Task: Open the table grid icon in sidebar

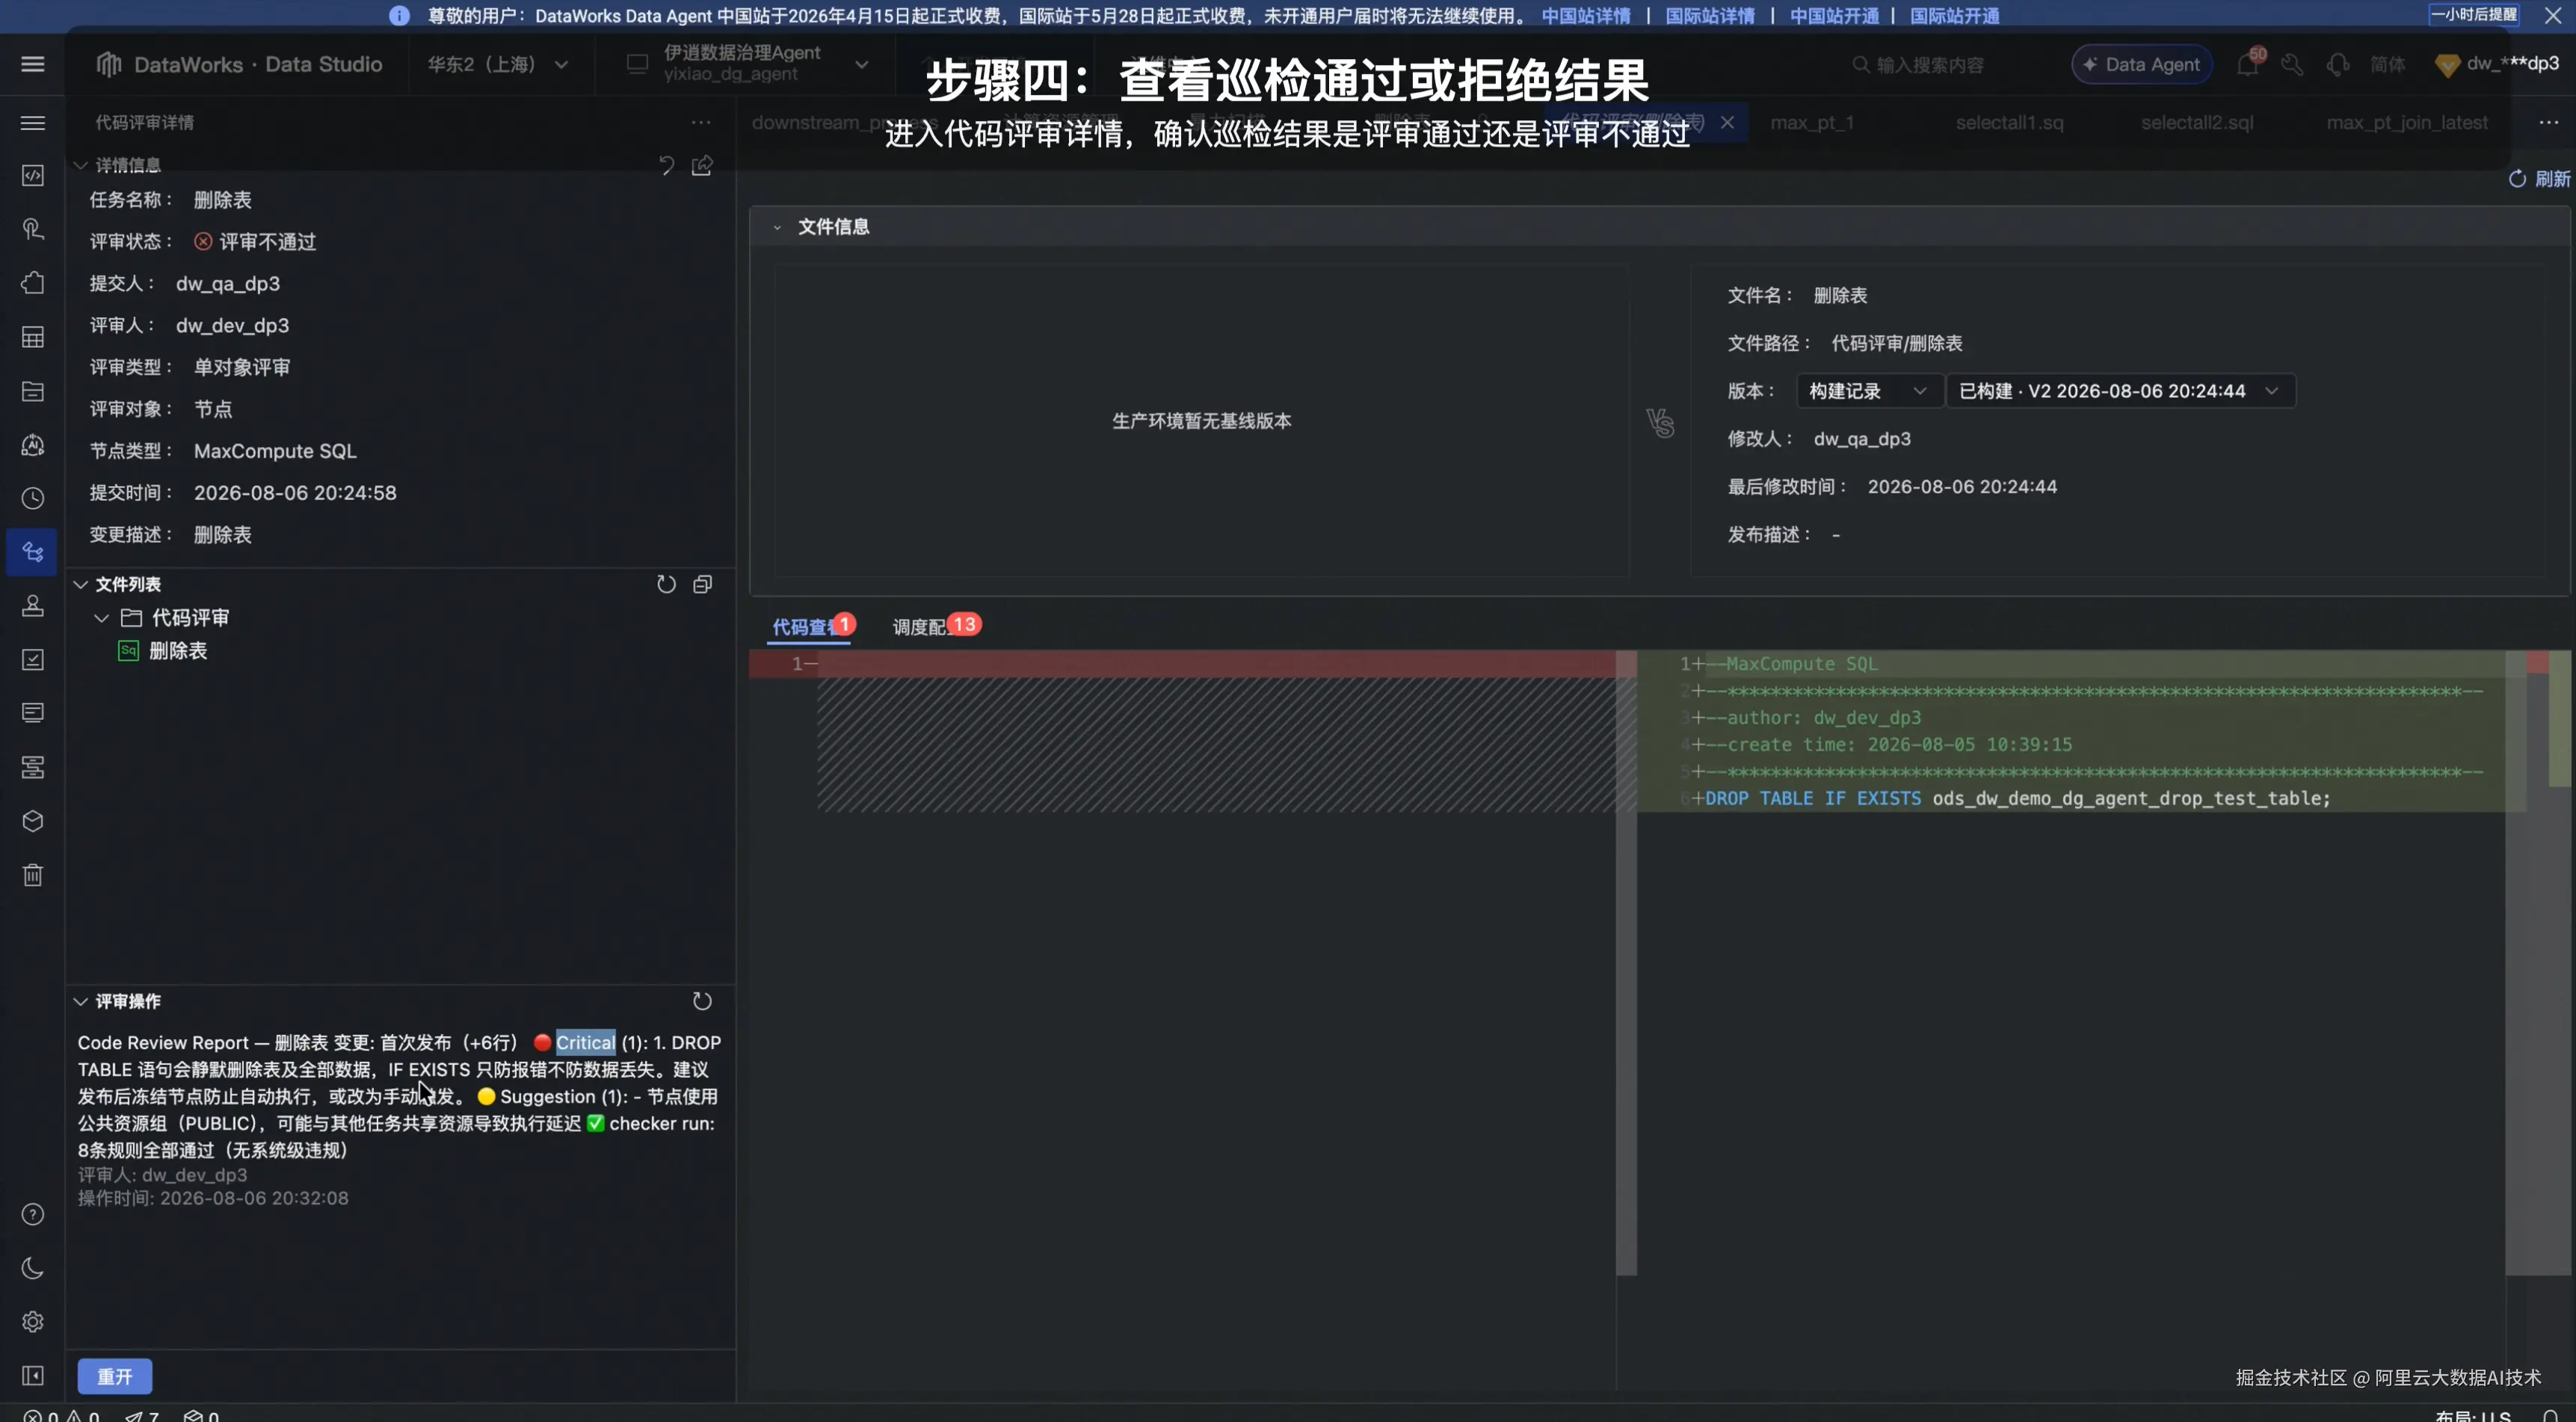Action: [33, 337]
